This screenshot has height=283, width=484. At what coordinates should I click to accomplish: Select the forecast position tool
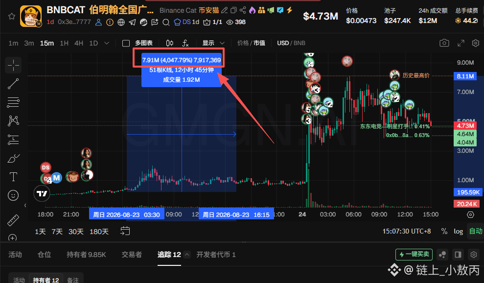click(13, 140)
